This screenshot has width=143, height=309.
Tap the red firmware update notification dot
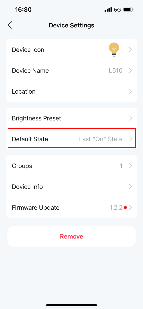(125, 208)
